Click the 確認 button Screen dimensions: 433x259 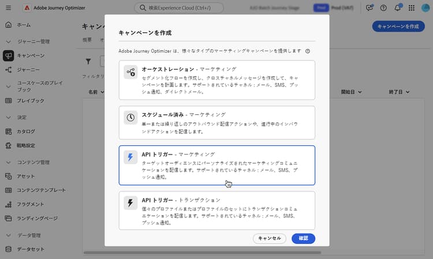click(303, 238)
